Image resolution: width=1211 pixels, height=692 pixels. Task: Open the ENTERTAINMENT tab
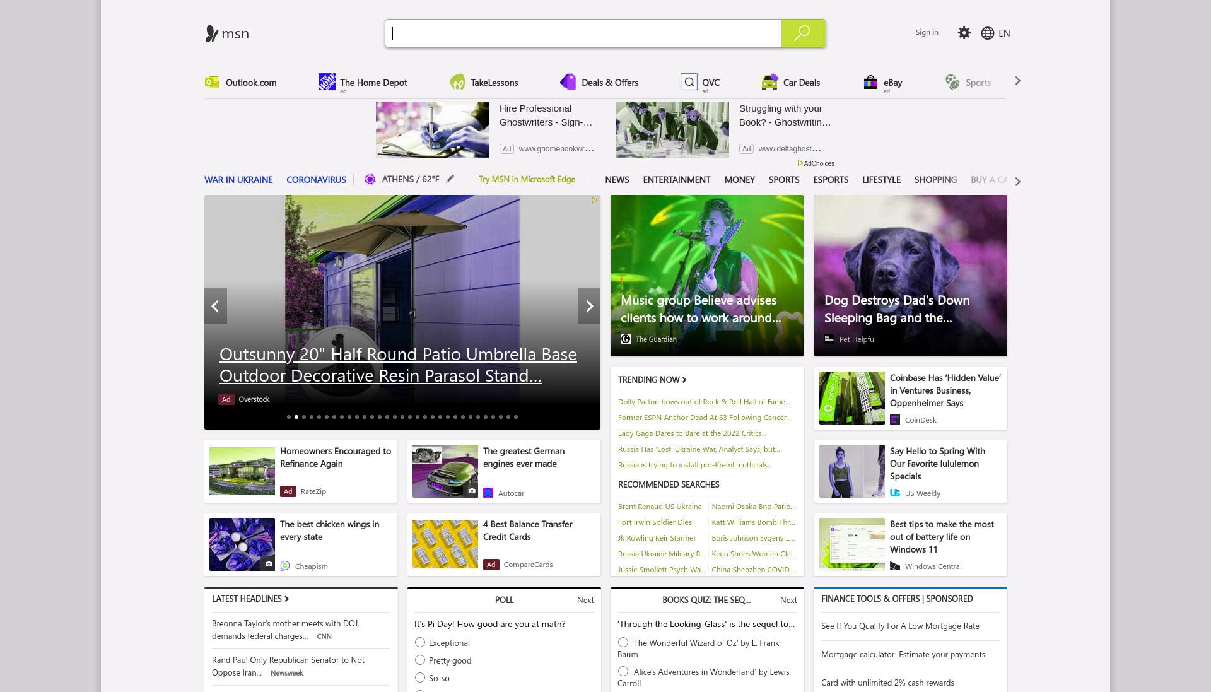point(677,180)
